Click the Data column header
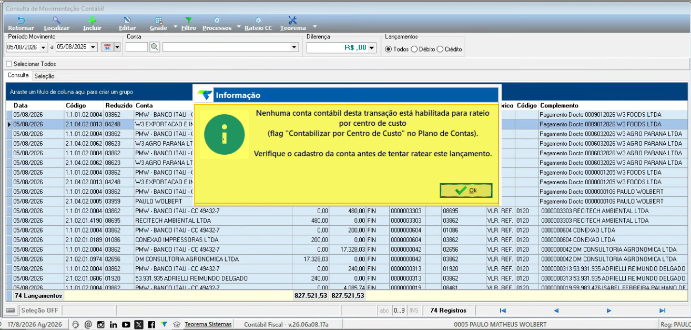The width and height of the screenshot is (691, 330). pos(38,105)
